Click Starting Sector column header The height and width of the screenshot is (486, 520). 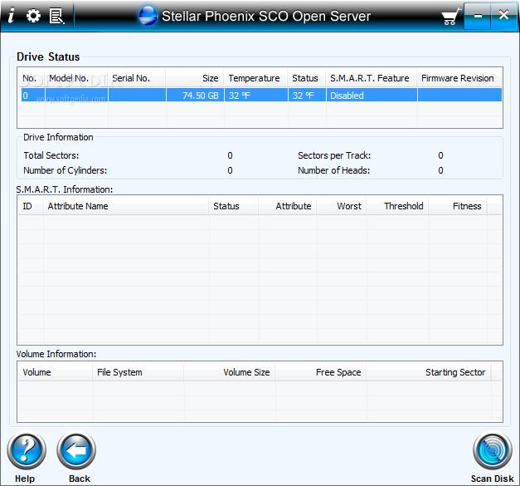[x=429, y=372]
